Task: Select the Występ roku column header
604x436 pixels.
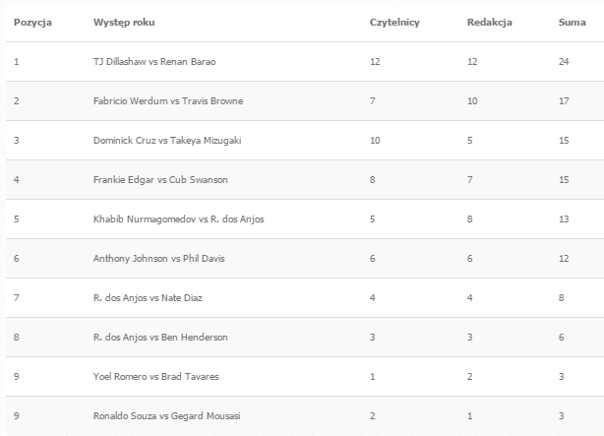Action: [124, 23]
